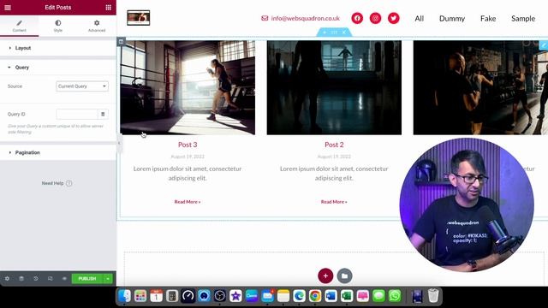548x308 pixels.
Task: Open the widgets grid panel
Action: [x=109, y=8]
